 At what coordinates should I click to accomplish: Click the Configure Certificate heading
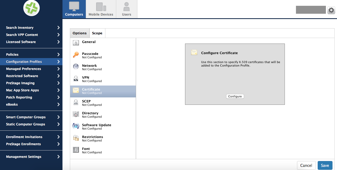[219, 53]
